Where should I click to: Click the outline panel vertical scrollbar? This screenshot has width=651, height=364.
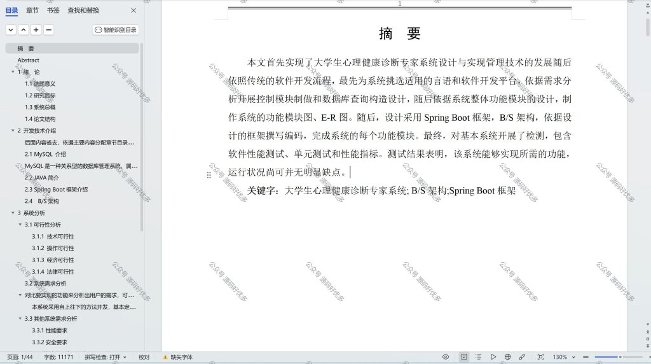pyautogui.click(x=142, y=137)
